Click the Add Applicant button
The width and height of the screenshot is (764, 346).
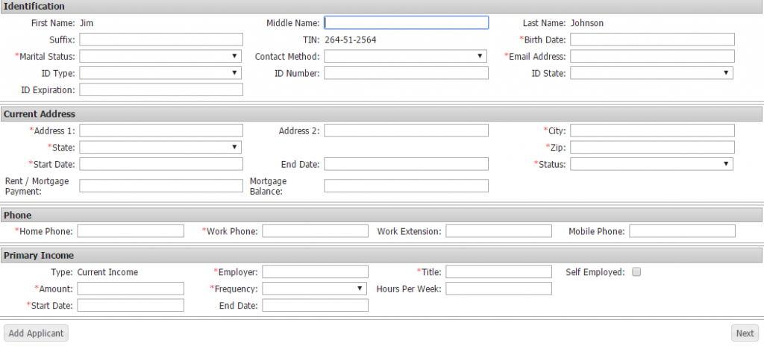click(x=36, y=333)
